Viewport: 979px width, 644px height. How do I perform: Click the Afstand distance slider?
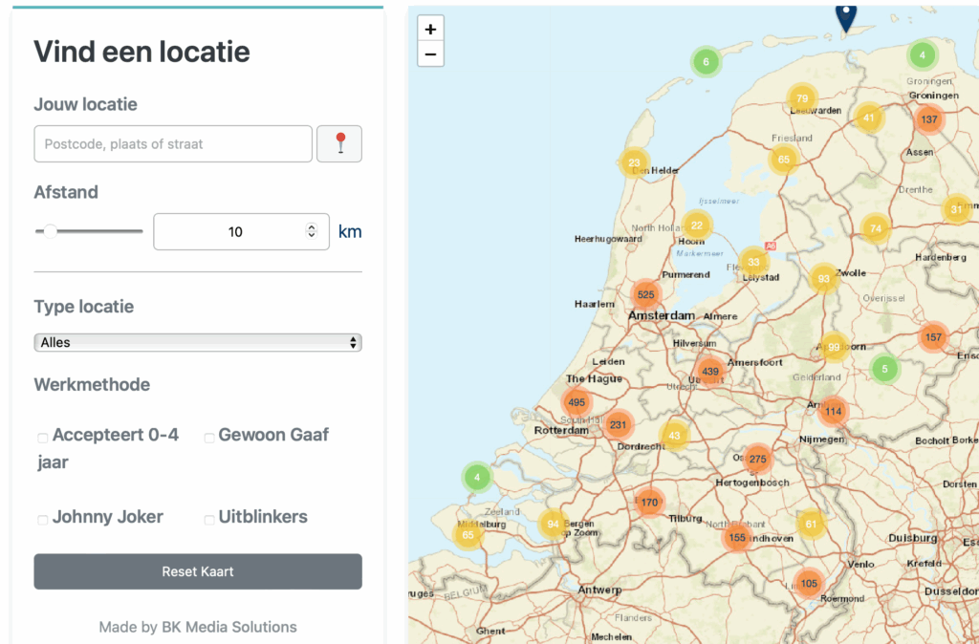click(x=89, y=231)
